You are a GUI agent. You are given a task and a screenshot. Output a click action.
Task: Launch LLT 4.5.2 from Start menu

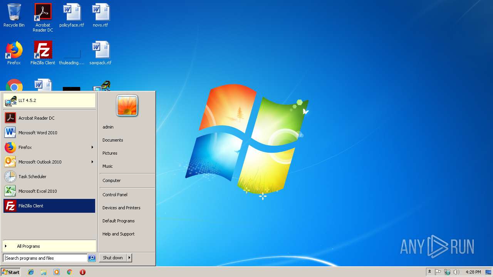(x=49, y=100)
